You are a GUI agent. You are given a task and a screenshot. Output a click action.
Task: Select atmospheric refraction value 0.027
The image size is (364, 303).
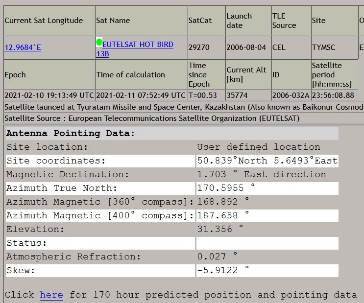[212, 256]
